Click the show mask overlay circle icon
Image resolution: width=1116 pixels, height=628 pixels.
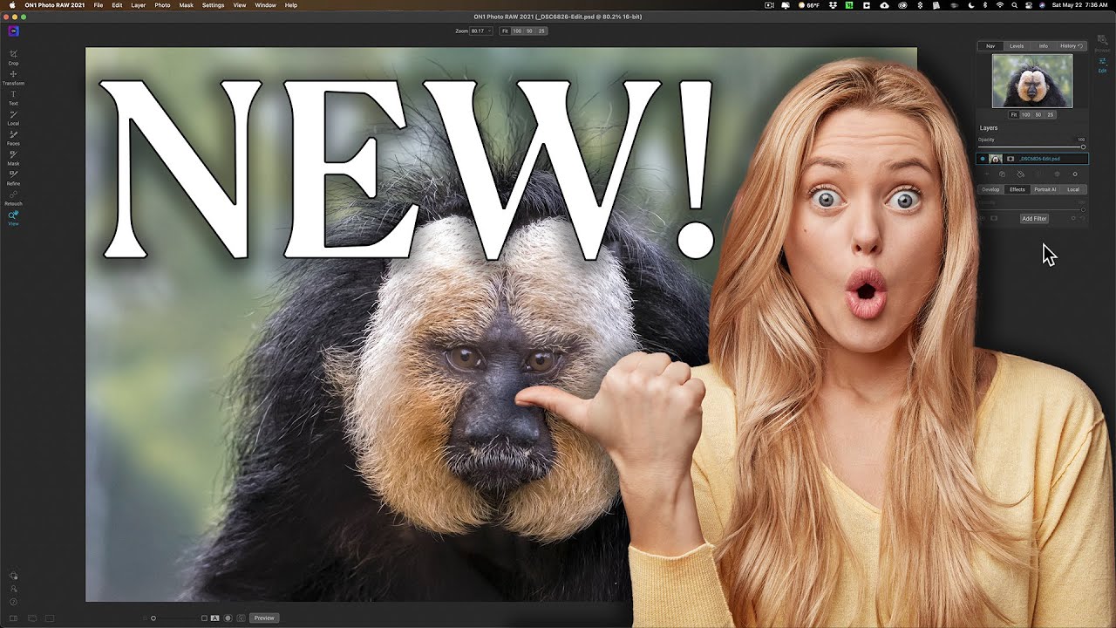pyautogui.click(x=228, y=618)
